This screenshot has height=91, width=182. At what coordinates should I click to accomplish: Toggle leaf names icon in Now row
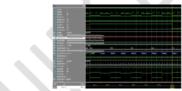(x=54, y=84)
